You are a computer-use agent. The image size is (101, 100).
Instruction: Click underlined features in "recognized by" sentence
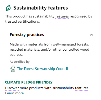[x=62, y=16]
